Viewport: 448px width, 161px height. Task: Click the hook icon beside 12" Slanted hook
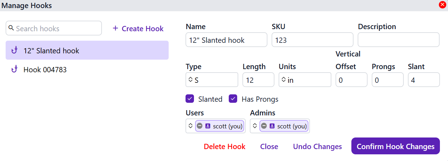pyautogui.click(x=14, y=51)
